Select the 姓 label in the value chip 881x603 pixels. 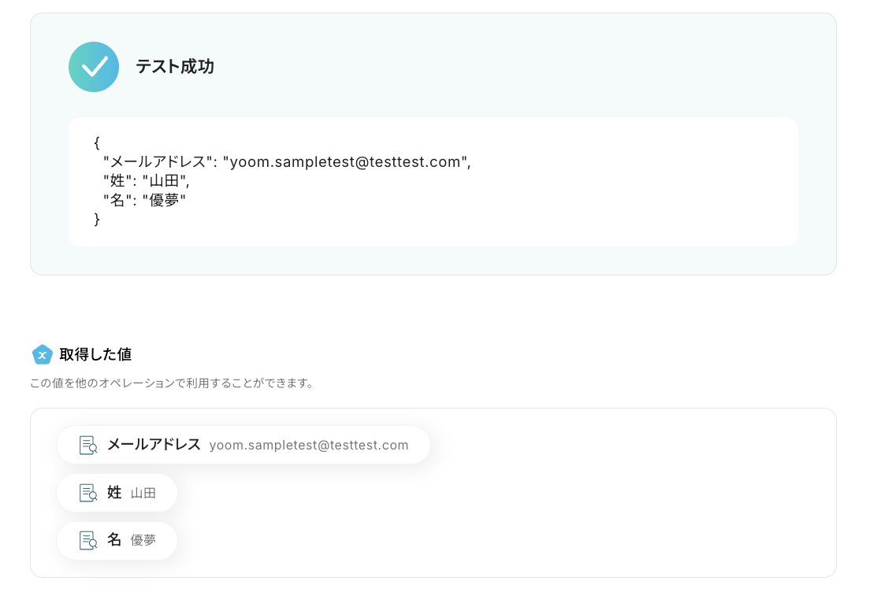pyautogui.click(x=114, y=493)
